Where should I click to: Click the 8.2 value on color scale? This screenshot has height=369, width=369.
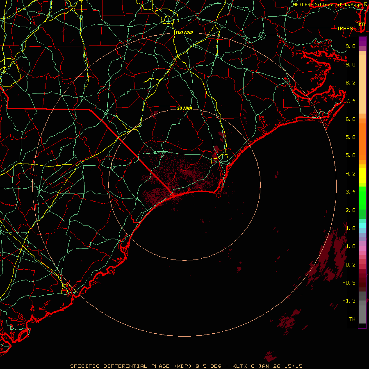coord(351,82)
